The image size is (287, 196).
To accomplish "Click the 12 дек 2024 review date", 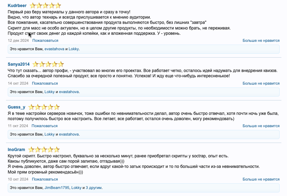I will point(18,41).
